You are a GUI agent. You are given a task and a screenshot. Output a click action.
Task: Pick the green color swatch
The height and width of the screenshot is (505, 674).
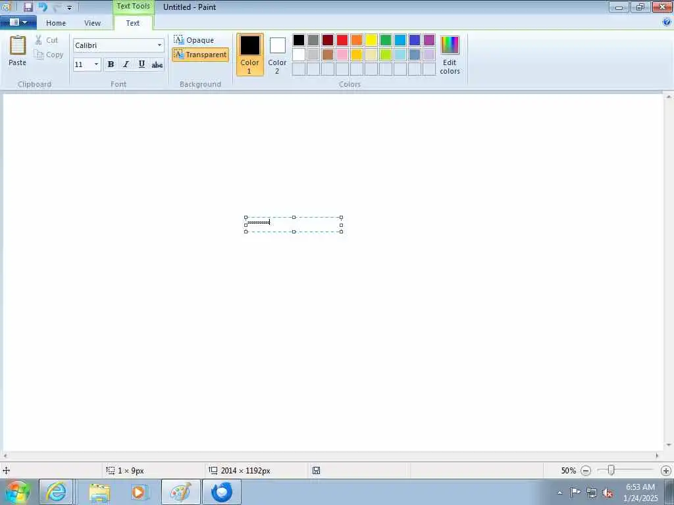386,40
